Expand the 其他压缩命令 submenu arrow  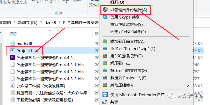pyautogui.click(x=188, y=85)
